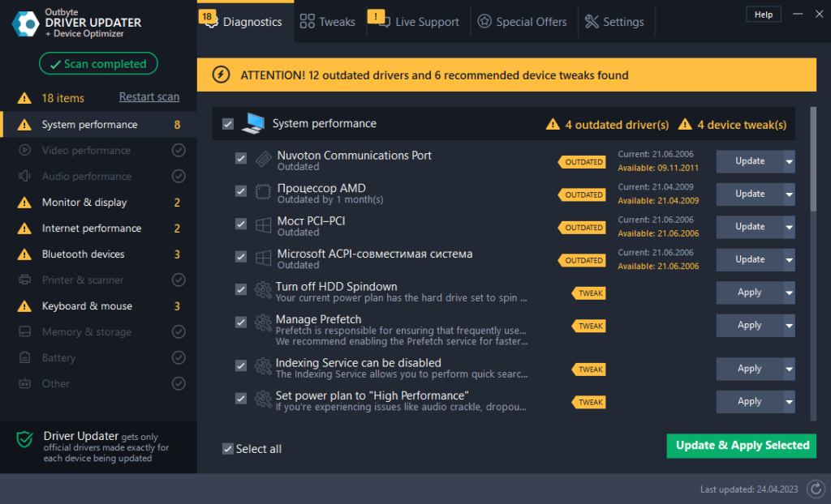Open Apply dropdown arrow for Turn off HDD Spindown

coord(789,293)
